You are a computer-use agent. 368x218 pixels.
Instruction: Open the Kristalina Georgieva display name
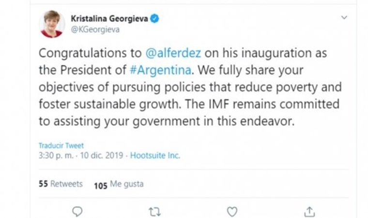(x=110, y=19)
